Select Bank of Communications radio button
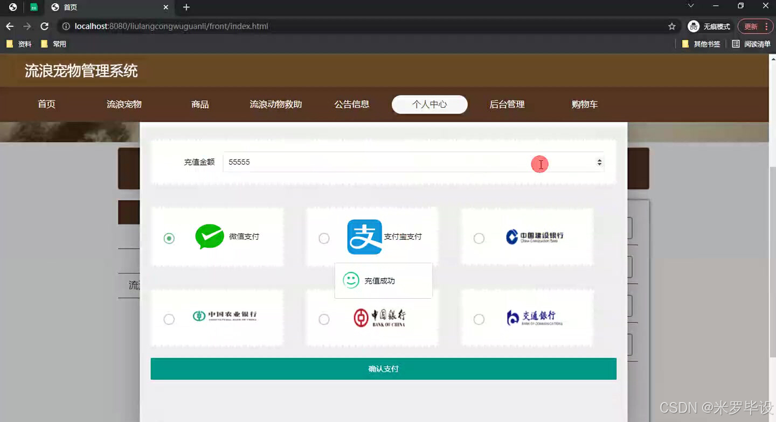The height and width of the screenshot is (422, 776). pyautogui.click(x=479, y=319)
